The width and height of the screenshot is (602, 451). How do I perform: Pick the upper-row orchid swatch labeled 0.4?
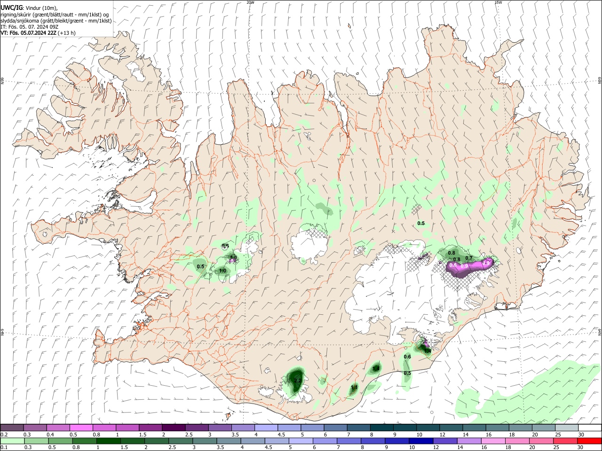tap(58, 428)
